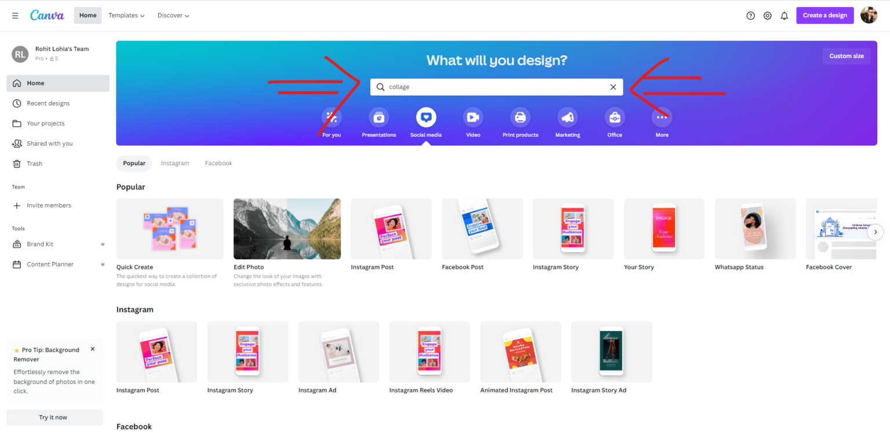This screenshot has width=890, height=433.
Task: Open the settings gear
Action: tap(767, 15)
